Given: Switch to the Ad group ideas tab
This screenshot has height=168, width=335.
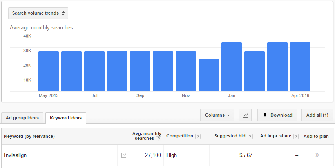Looking at the screenshot, I should coord(22,118).
